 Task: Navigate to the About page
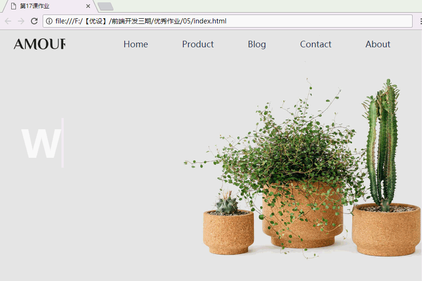(377, 44)
